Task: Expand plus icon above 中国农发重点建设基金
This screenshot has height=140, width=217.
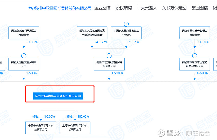Action: [x=126, y=24]
